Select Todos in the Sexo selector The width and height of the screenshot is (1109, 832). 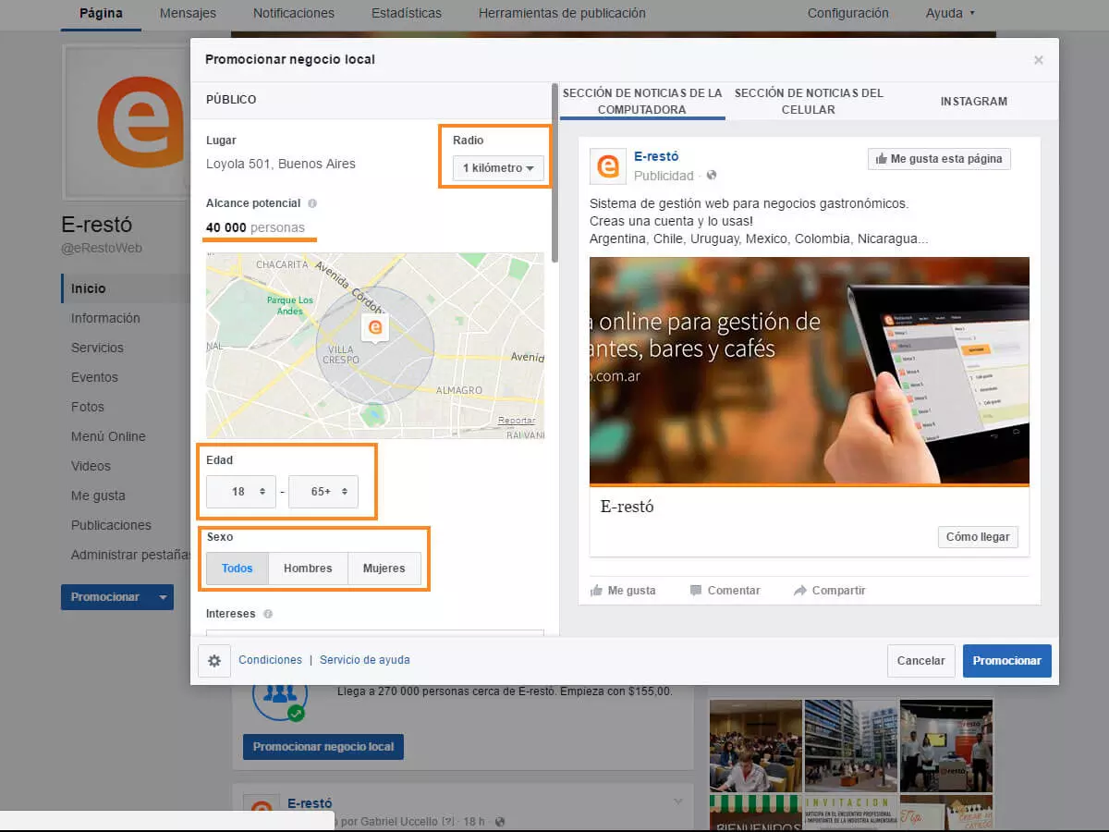[x=238, y=569]
